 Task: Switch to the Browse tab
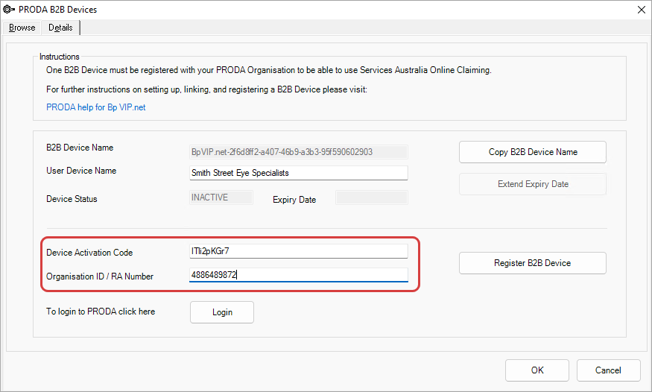click(x=22, y=28)
